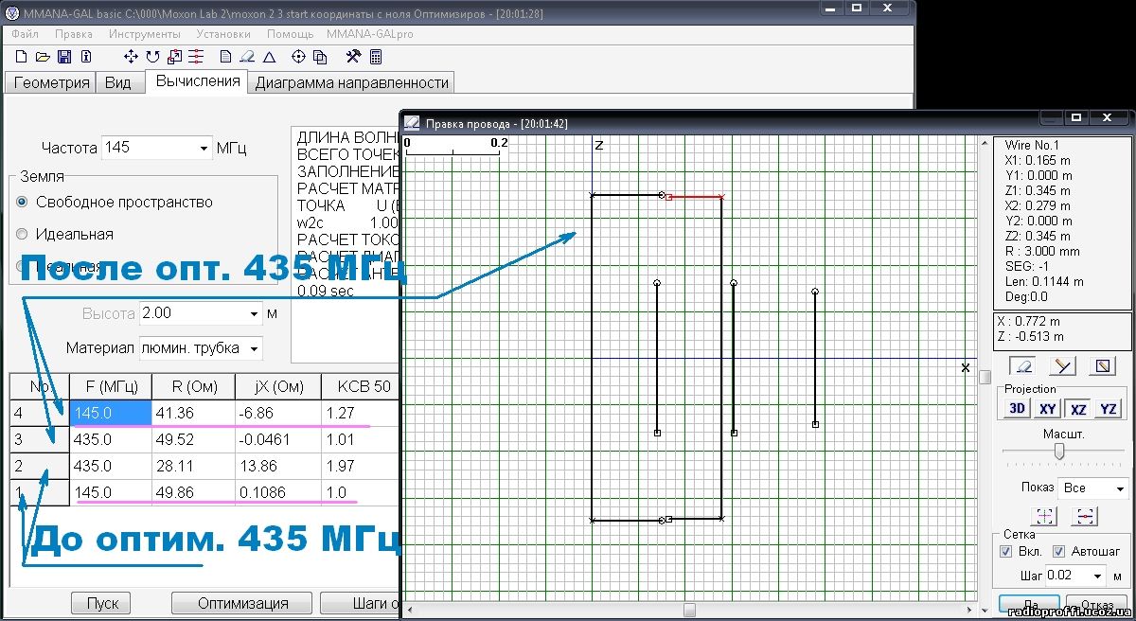Click the scale/resize antenna icon
Viewport: 1136px width, 621px height.
[x=174, y=57]
